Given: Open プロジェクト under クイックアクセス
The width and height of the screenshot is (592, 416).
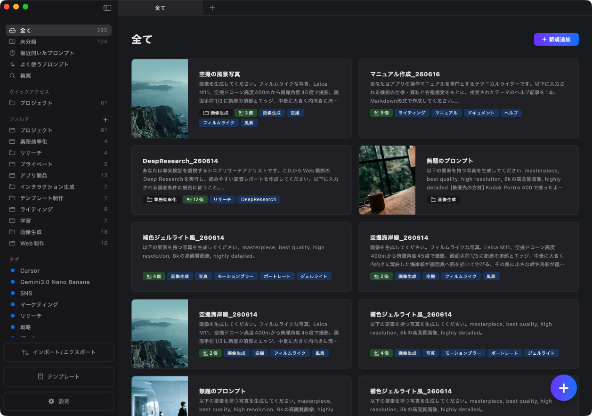Looking at the screenshot, I should (x=58, y=103).
